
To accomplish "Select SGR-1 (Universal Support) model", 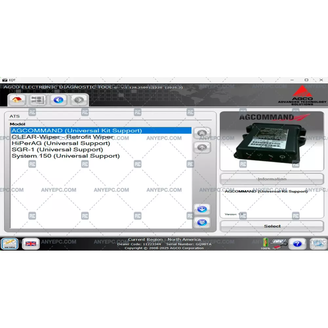I will pos(57,150).
